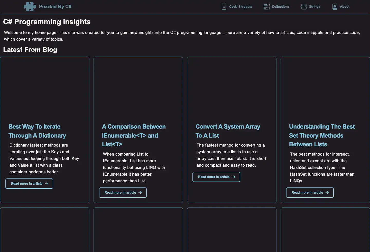Open Understanding The Best Set Theory Methods title
The height and width of the screenshot is (252, 370).
[322, 135]
